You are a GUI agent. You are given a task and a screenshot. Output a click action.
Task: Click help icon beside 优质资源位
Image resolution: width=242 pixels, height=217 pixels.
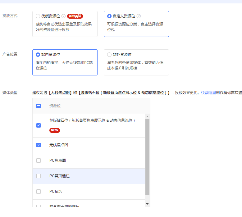click(x=63, y=16)
